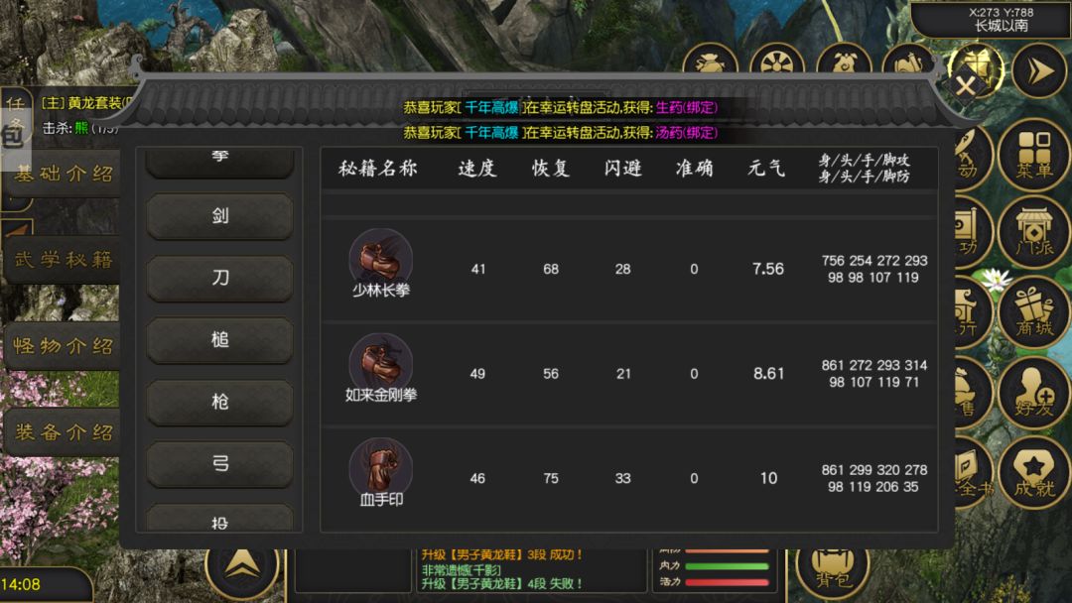
Task: Open the 成就 achievements star icon
Action: pos(1033,471)
